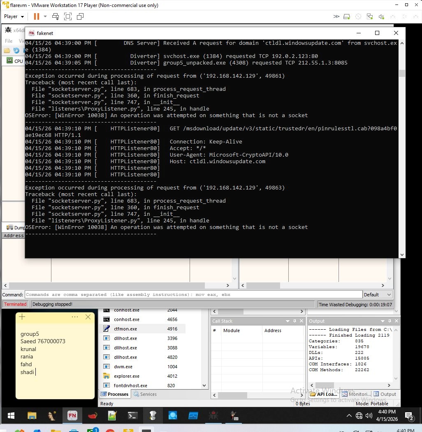422x432 pixels.
Task: Select the CPU tab in x64dbg
Action: pos(15,61)
